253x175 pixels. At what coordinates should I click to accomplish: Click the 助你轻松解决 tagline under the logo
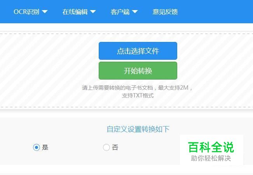[x=211, y=158]
